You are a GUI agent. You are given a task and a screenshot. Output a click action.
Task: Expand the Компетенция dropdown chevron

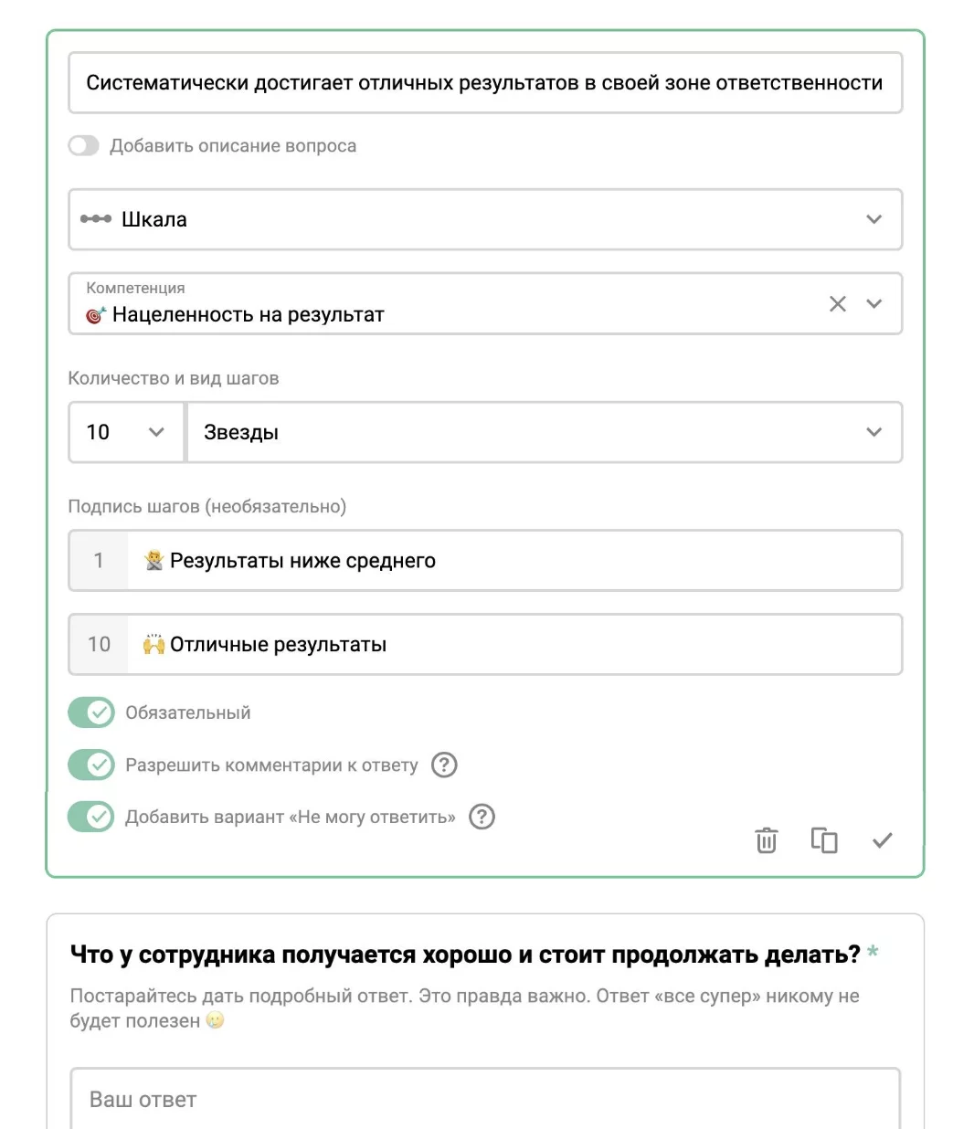click(874, 304)
